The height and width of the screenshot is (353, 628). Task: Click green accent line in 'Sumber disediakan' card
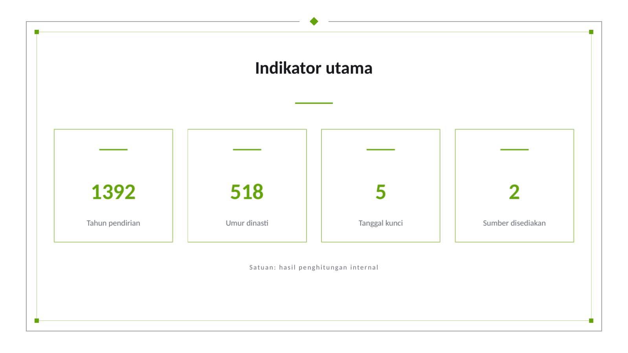pos(514,149)
